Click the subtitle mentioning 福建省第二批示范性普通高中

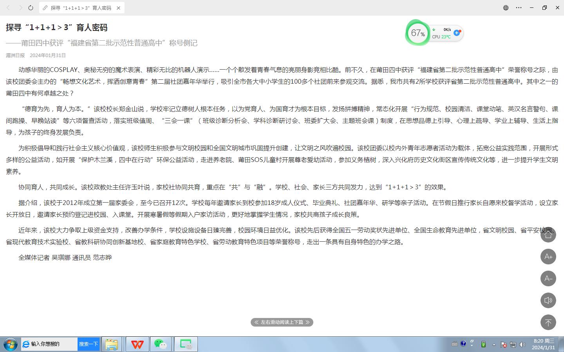pos(102,43)
